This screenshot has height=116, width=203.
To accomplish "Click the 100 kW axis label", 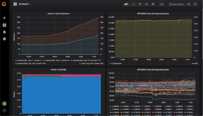I will coord(111,73).
